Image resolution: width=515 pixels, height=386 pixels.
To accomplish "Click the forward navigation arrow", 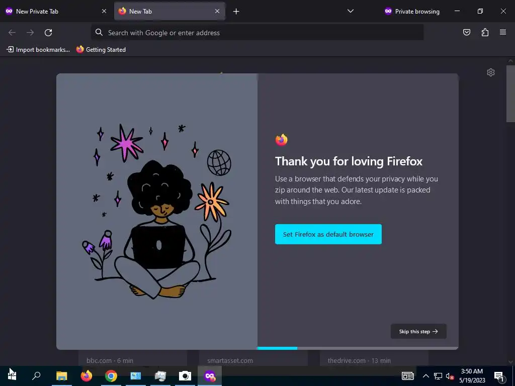I will click(30, 33).
